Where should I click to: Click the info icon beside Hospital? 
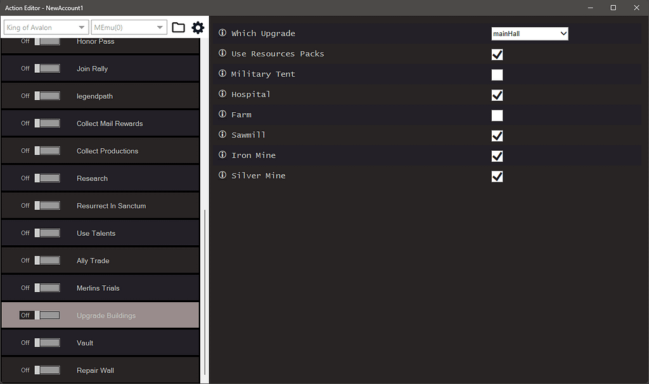[221, 94]
